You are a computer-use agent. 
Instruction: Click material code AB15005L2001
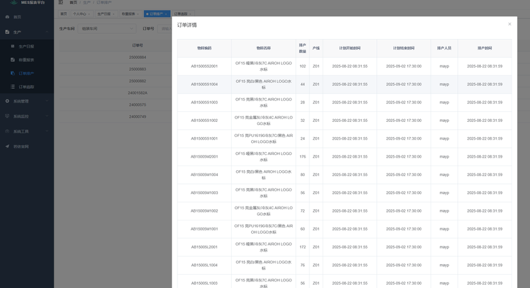pyautogui.click(x=204, y=247)
